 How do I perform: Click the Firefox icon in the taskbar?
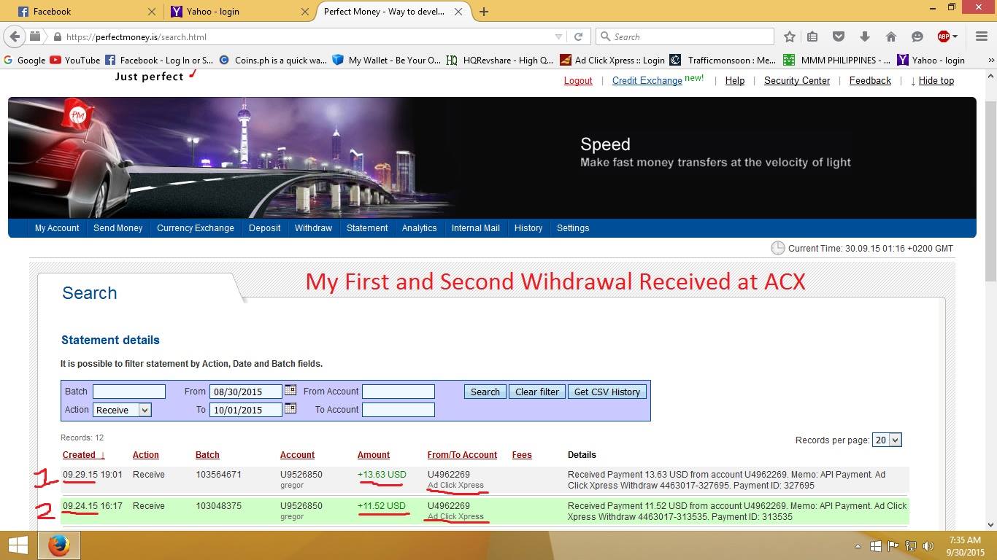point(58,545)
